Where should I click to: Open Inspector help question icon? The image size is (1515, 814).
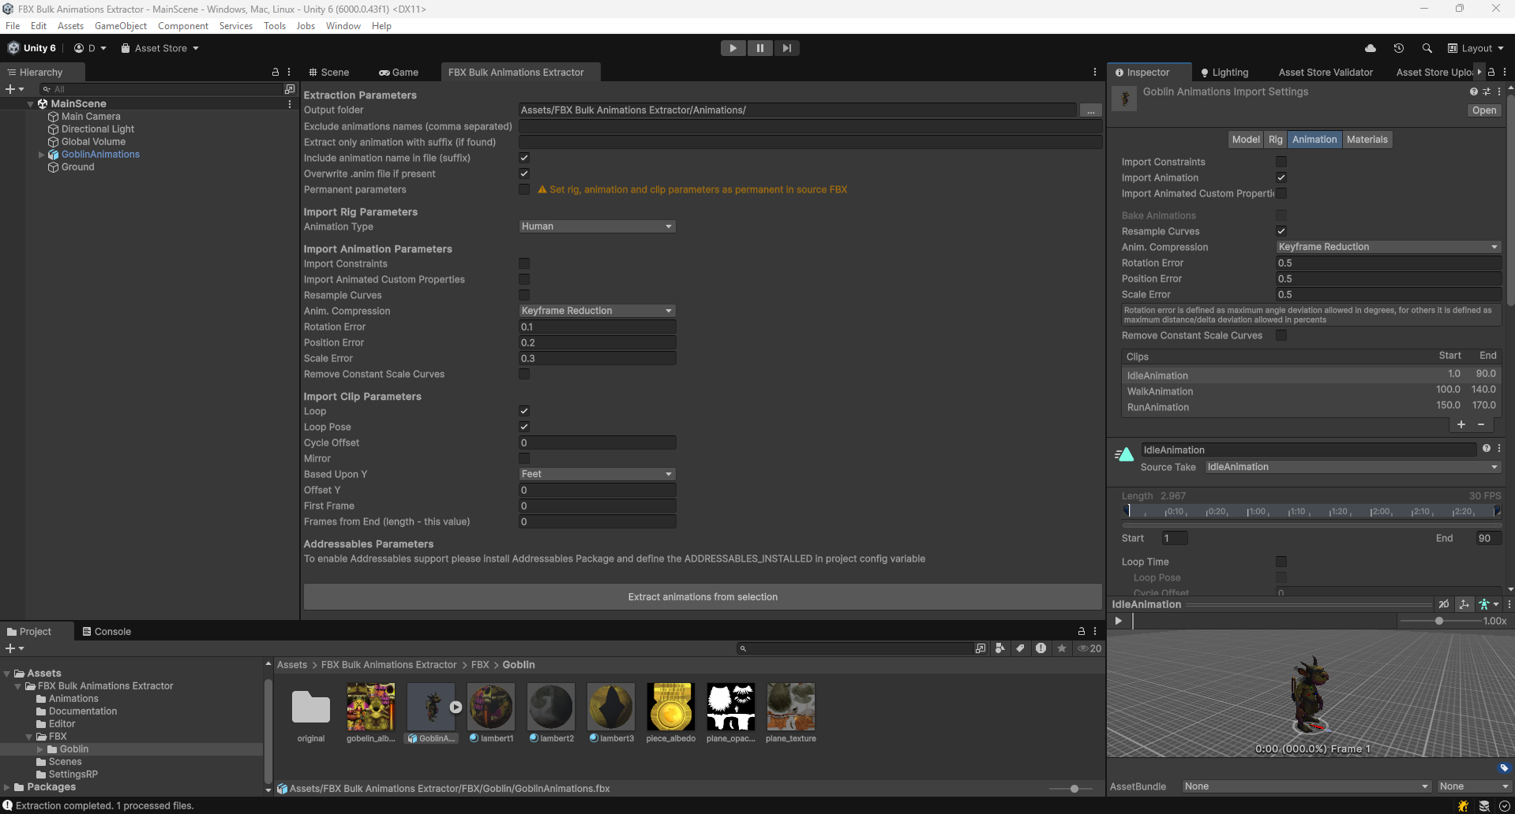pos(1473,91)
